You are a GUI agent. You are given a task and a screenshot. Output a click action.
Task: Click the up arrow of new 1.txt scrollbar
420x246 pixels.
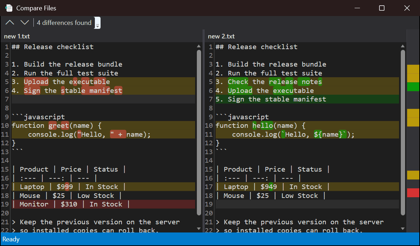(199, 46)
